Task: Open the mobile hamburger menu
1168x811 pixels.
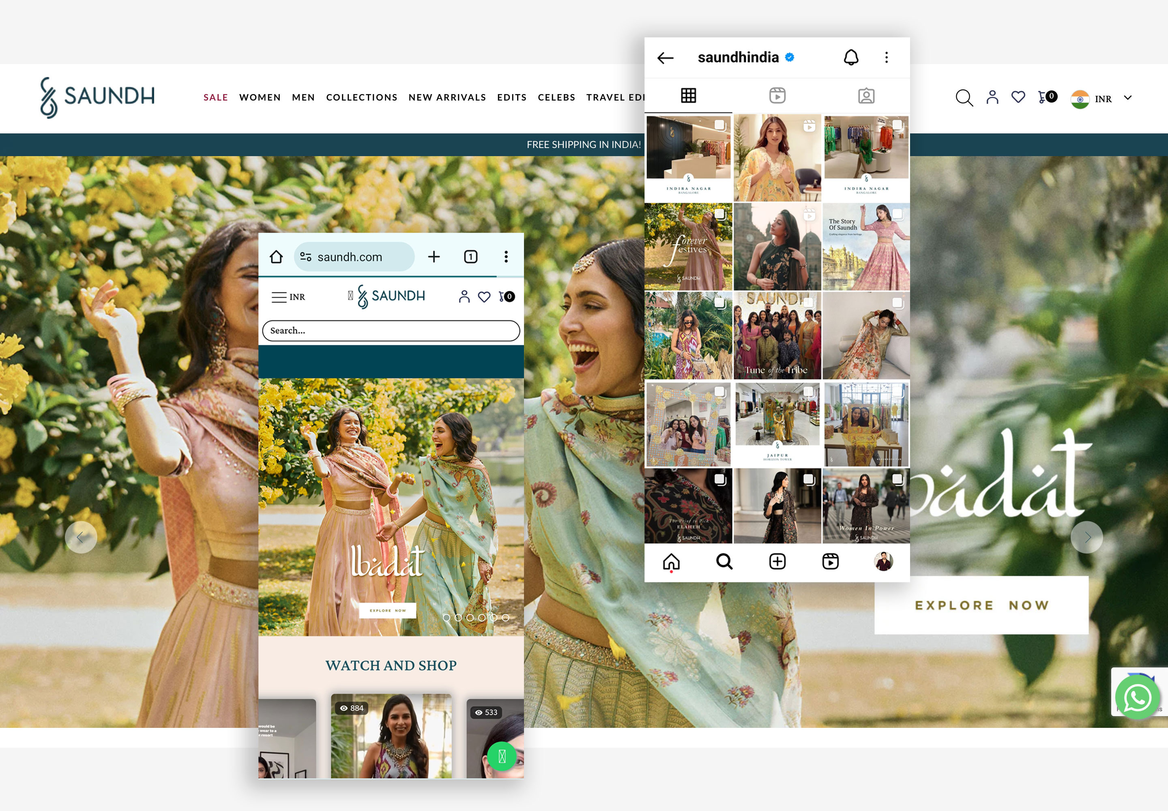Action: [x=279, y=297]
